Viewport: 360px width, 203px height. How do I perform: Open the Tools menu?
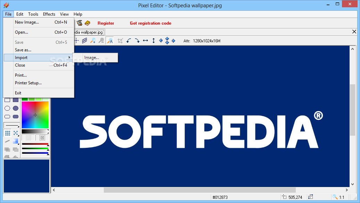(33, 14)
